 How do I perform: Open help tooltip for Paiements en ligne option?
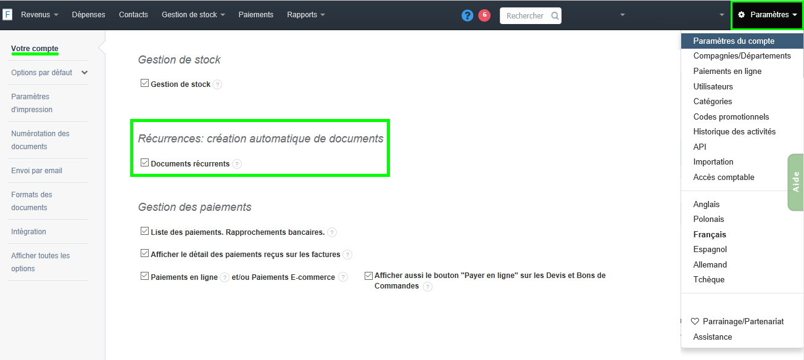click(x=223, y=277)
